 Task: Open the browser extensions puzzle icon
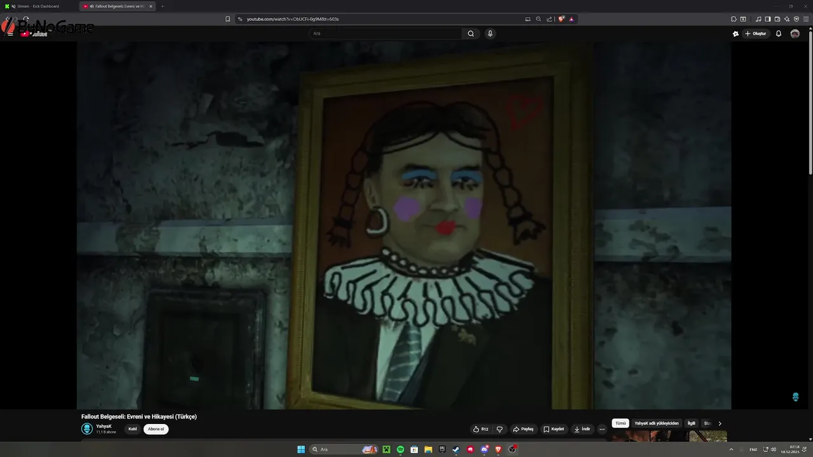734,19
